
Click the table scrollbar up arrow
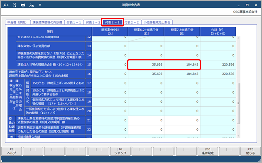click(x=238, y=38)
